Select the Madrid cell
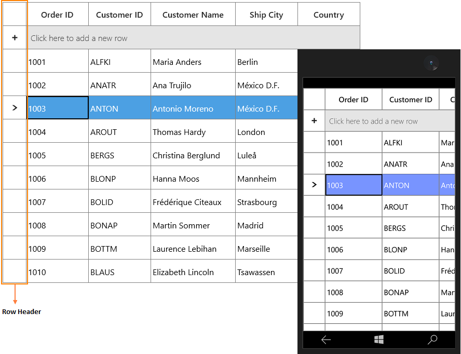The height and width of the screenshot is (354, 461). point(267,224)
